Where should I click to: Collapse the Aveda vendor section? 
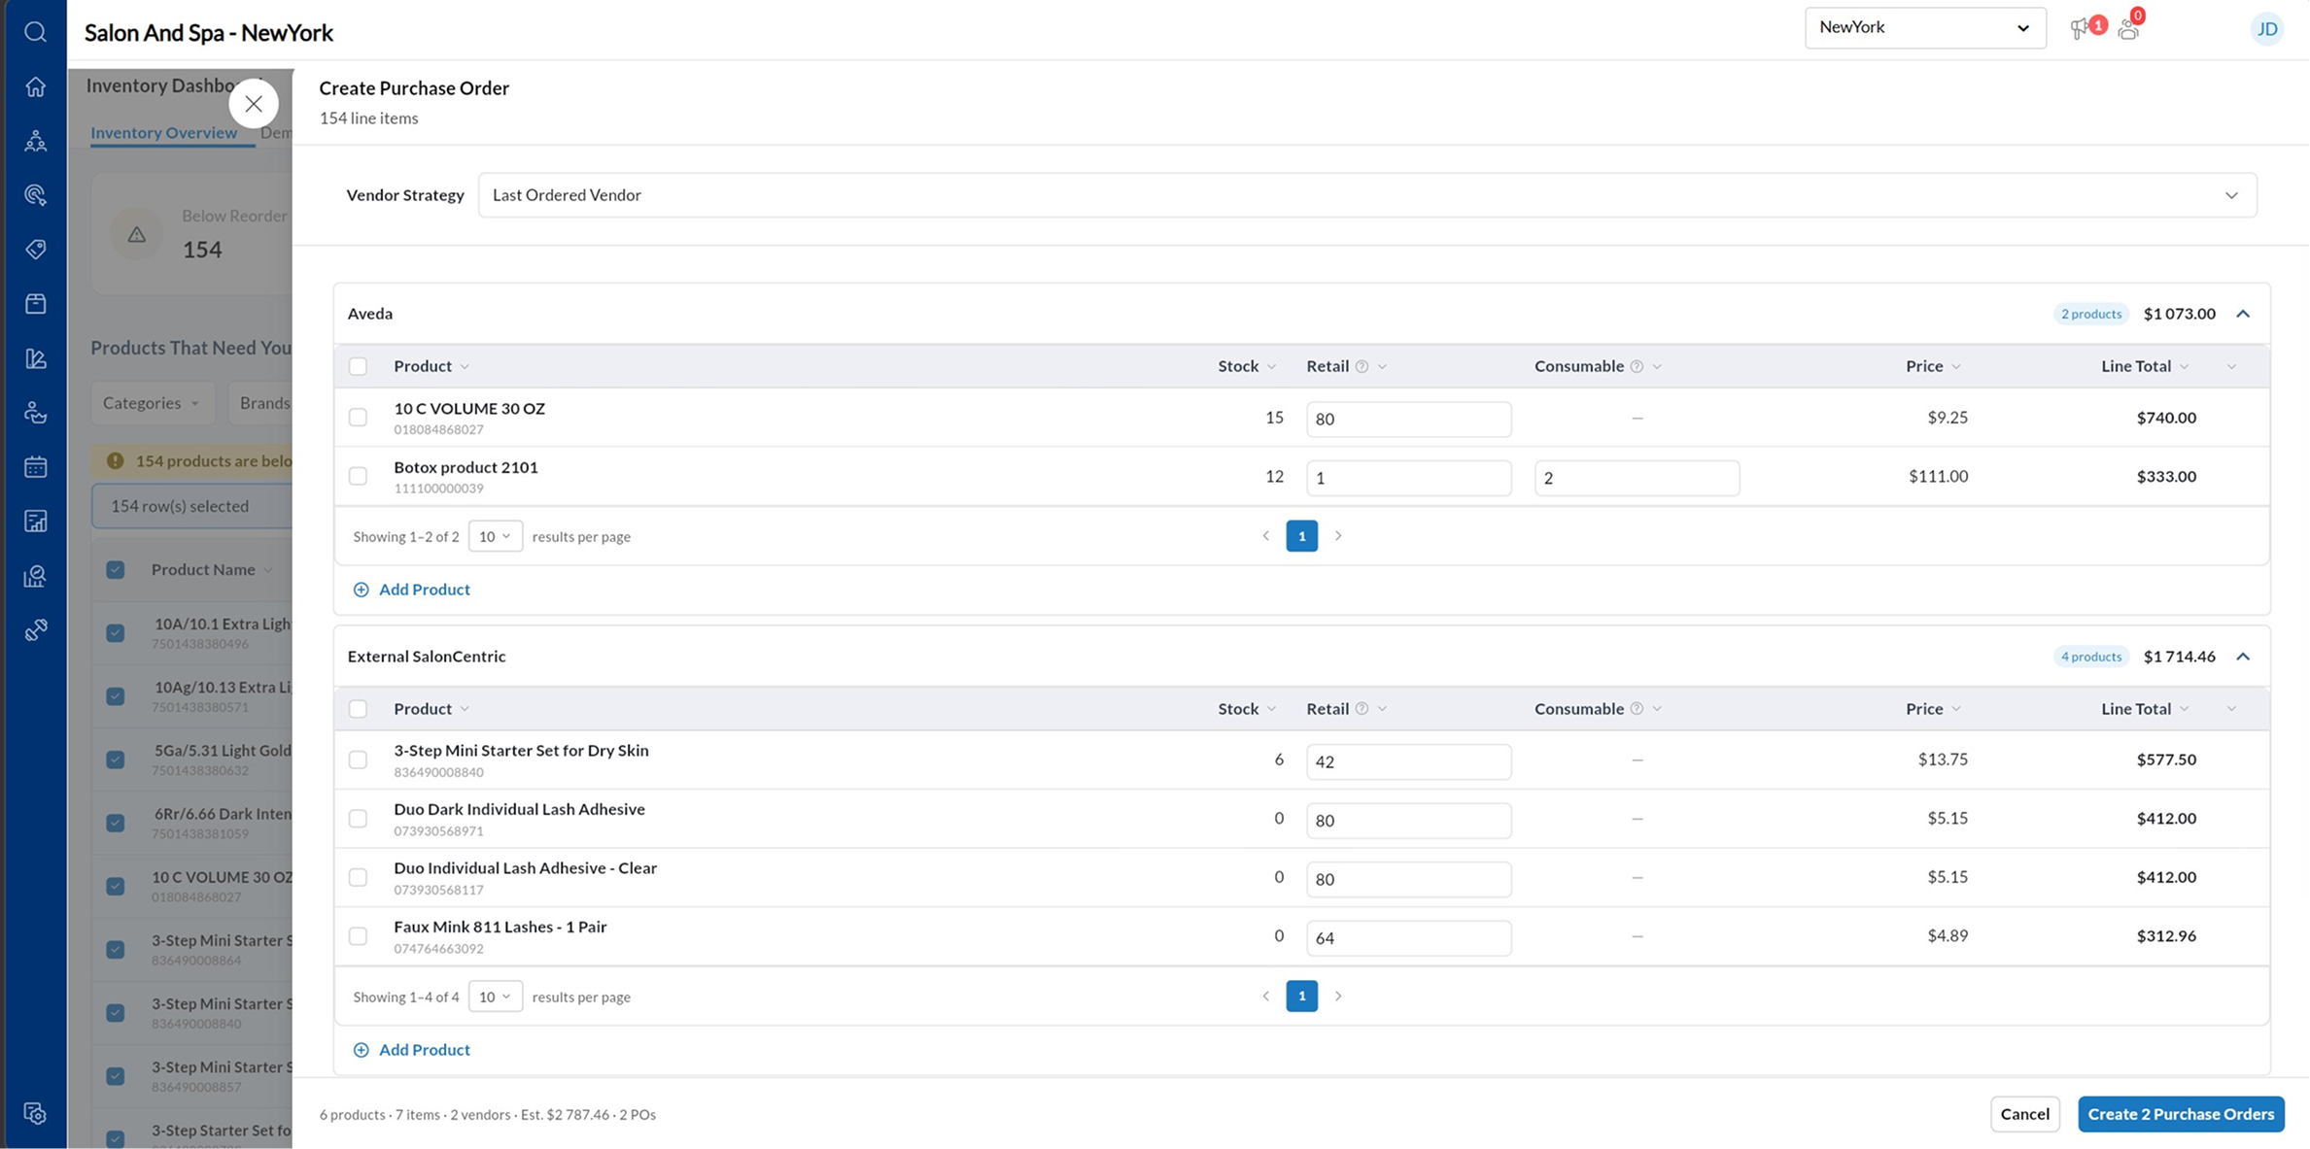click(2243, 314)
